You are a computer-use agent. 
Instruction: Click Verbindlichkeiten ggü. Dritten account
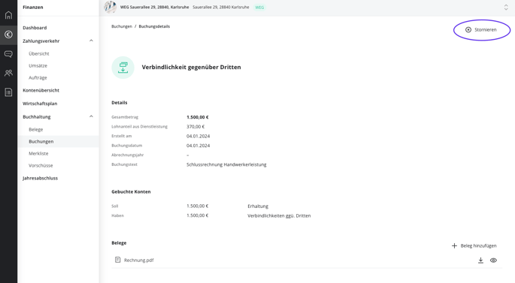(279, 216)
